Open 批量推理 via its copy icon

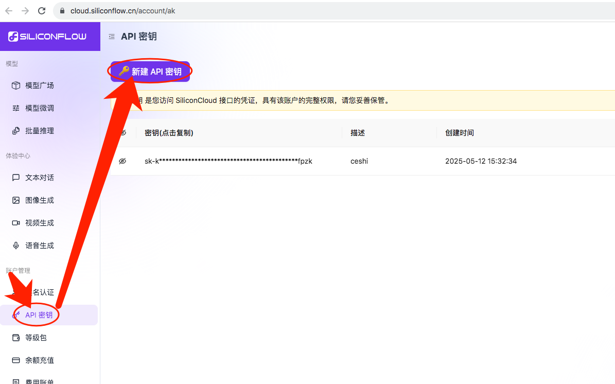point(15,131)
